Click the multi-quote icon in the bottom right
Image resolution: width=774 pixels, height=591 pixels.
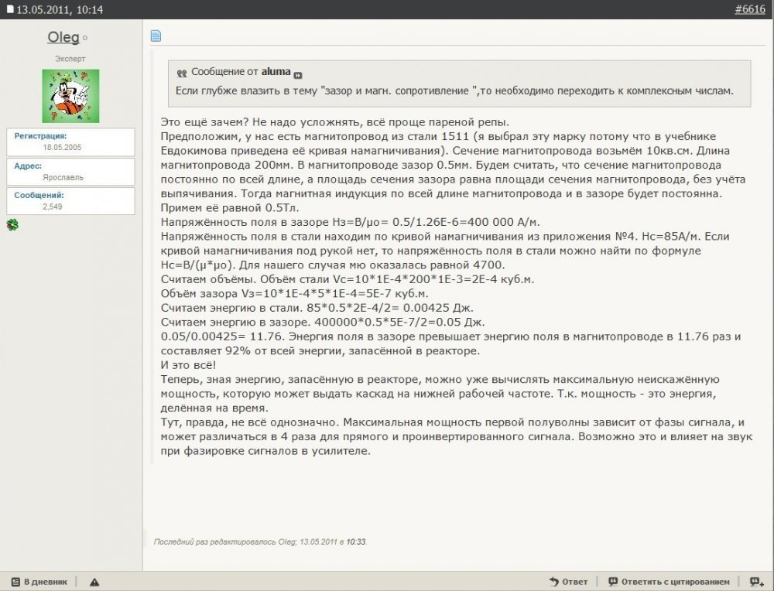click(x=755, y=582)
